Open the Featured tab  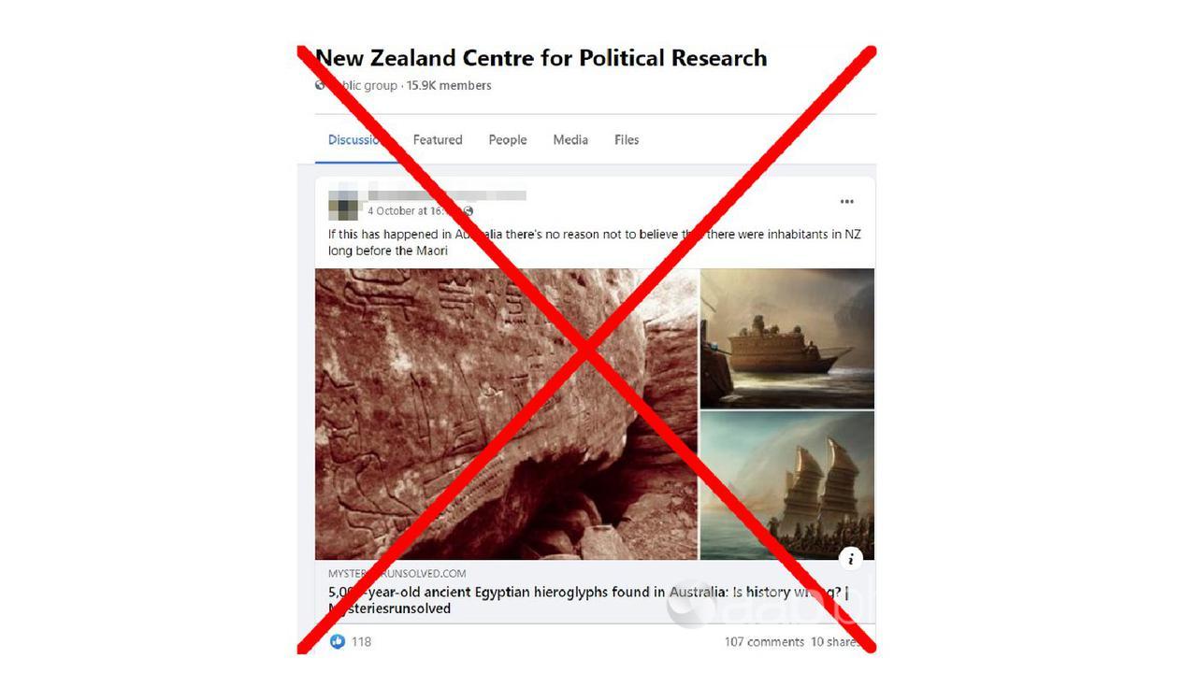click(x=438, y=140)
